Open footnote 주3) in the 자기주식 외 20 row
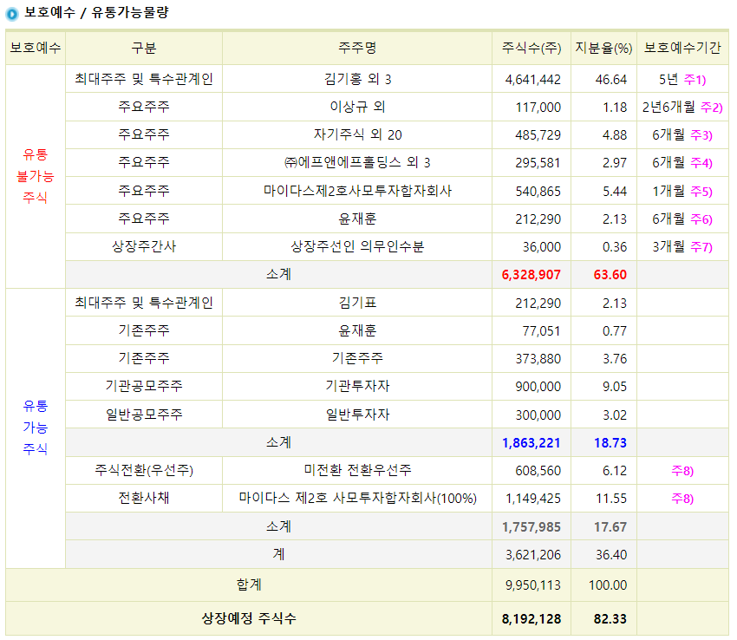 pos(701,135)
